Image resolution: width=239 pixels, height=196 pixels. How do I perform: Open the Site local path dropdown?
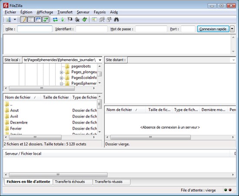pyautogui.click(x=100, y=60)
